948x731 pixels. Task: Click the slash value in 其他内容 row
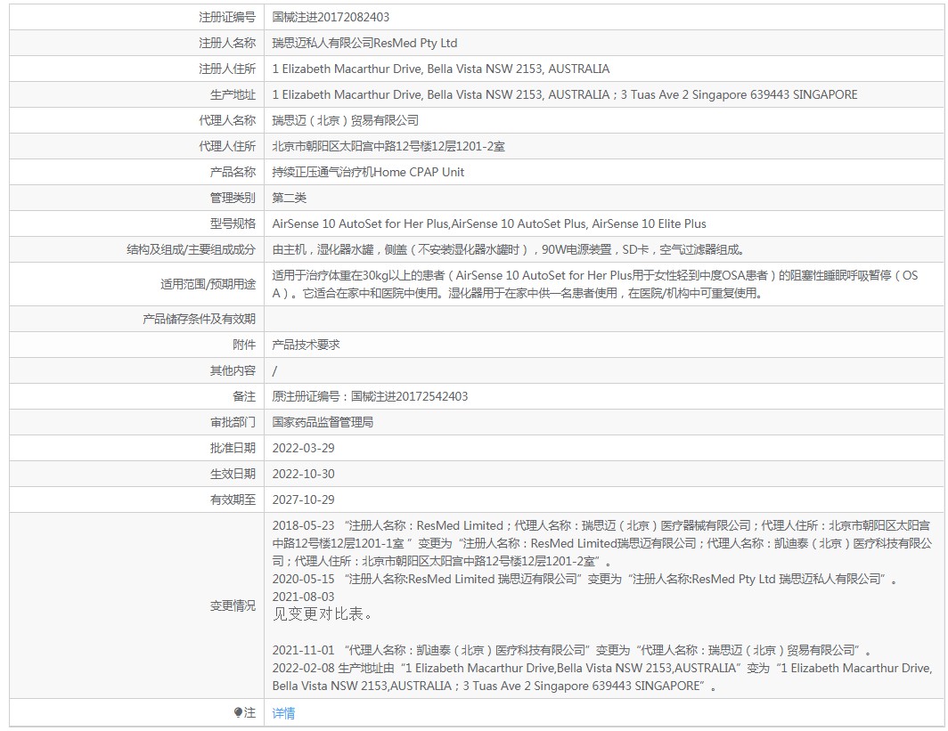(274, 371)
